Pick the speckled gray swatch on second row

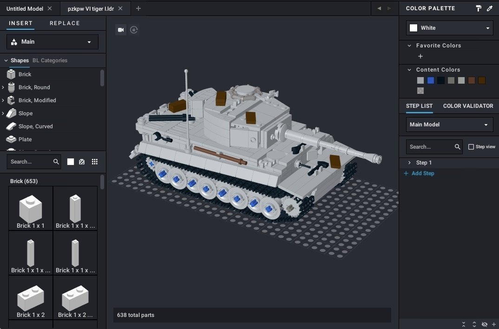[420, 91]
